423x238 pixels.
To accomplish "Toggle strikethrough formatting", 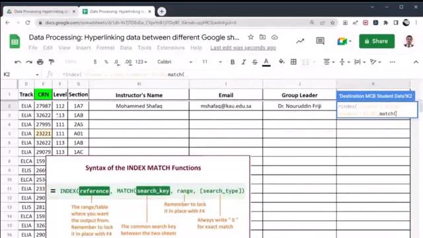I will click(x=254, y=62).
